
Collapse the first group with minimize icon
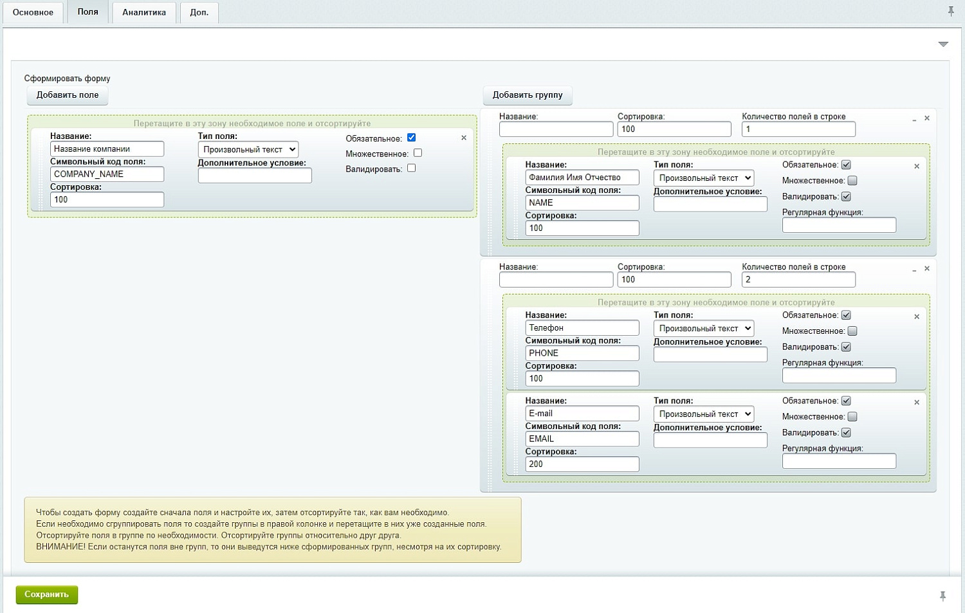click(914, 119)
